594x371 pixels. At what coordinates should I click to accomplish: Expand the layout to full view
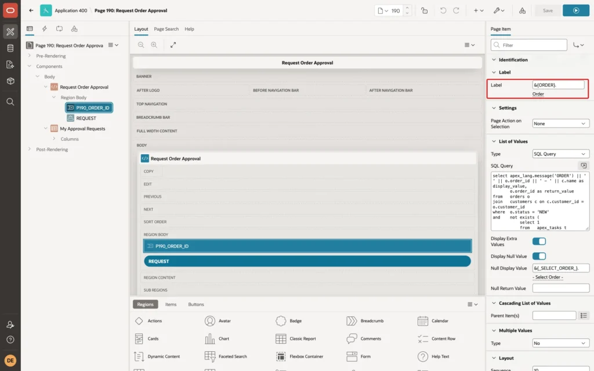pos(173,45)
